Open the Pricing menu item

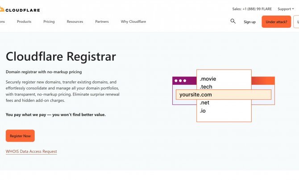[x=49, y=21]
